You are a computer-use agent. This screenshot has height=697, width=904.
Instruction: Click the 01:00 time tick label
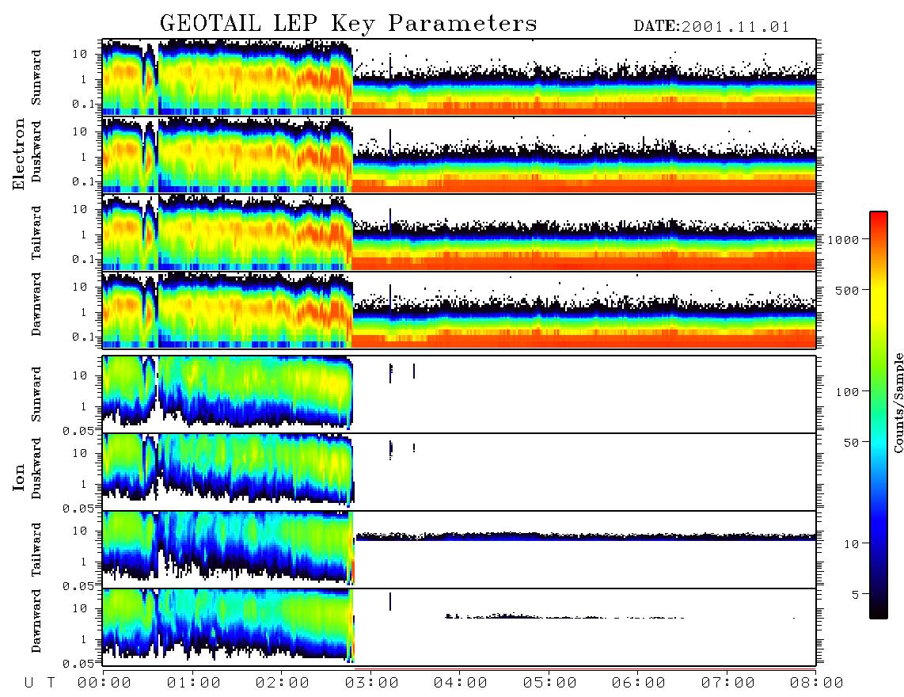coord(194,684)
